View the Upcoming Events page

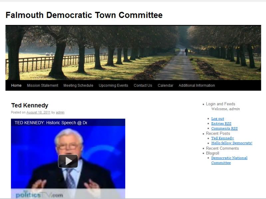[x=113, y=86]
